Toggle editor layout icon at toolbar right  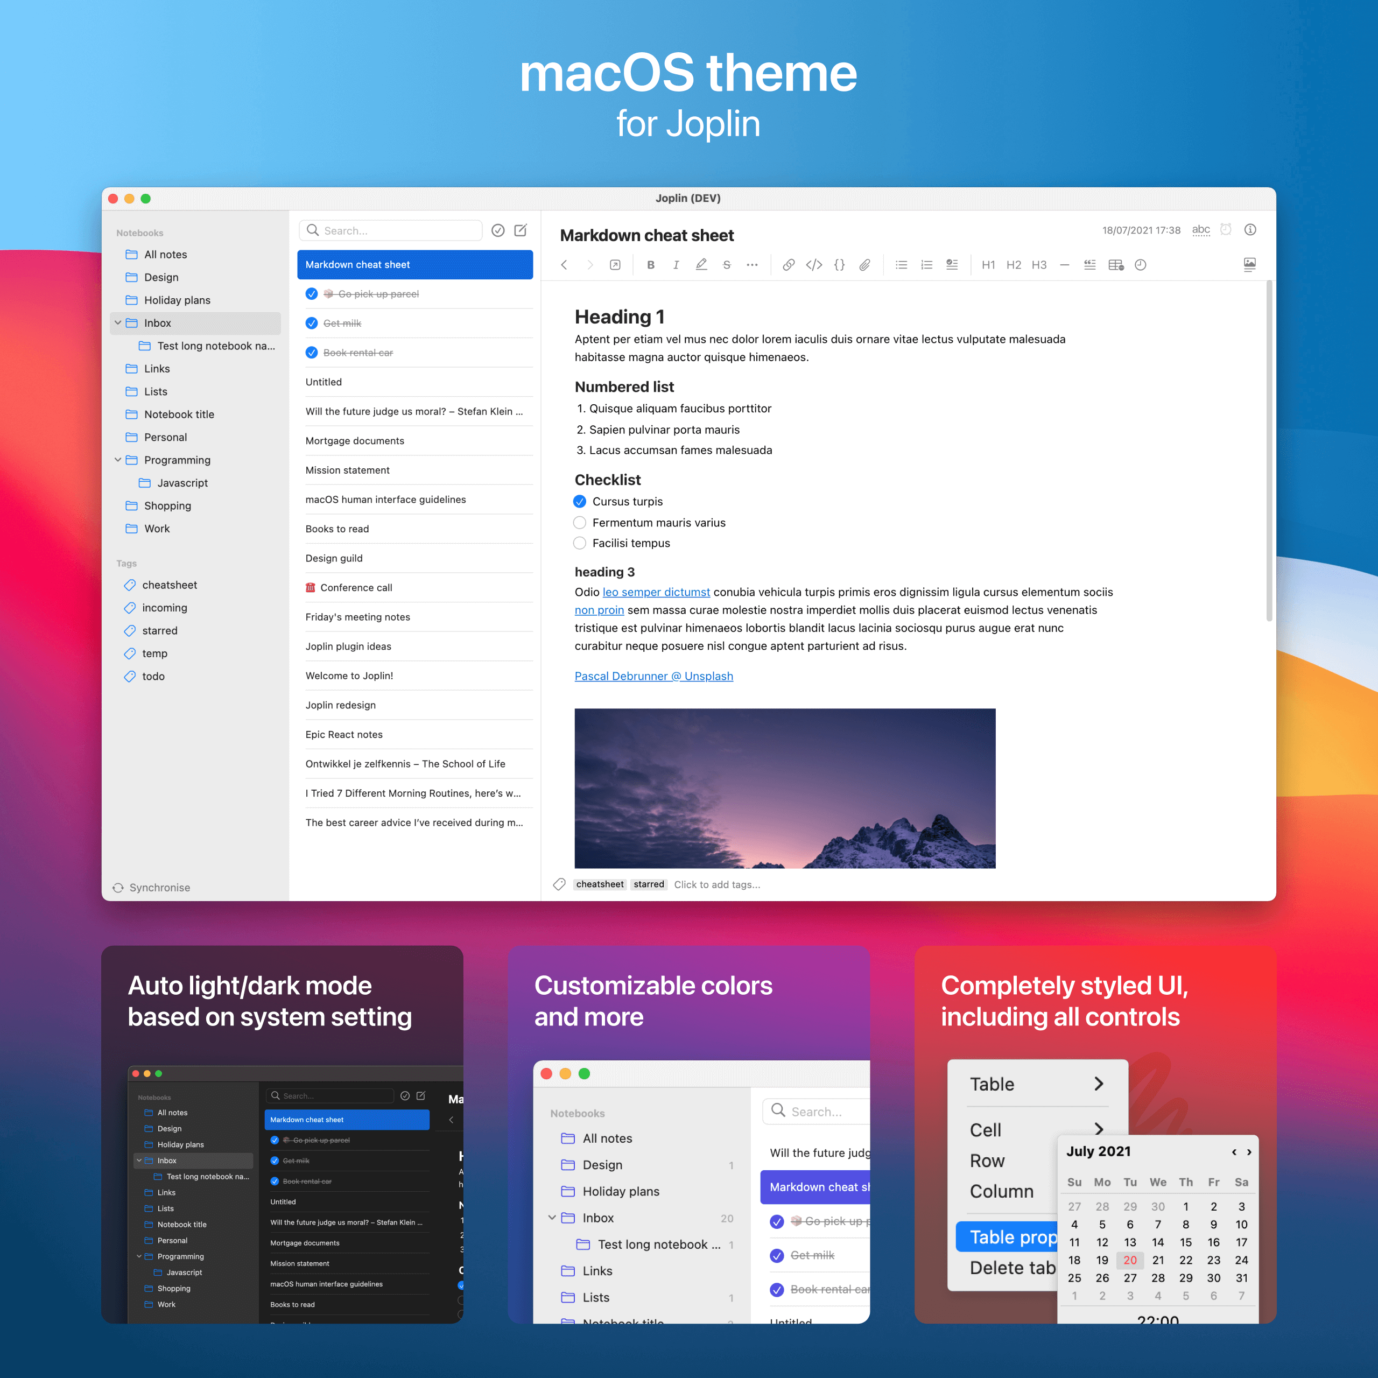pyautogui.click(x=1249, y=265)
